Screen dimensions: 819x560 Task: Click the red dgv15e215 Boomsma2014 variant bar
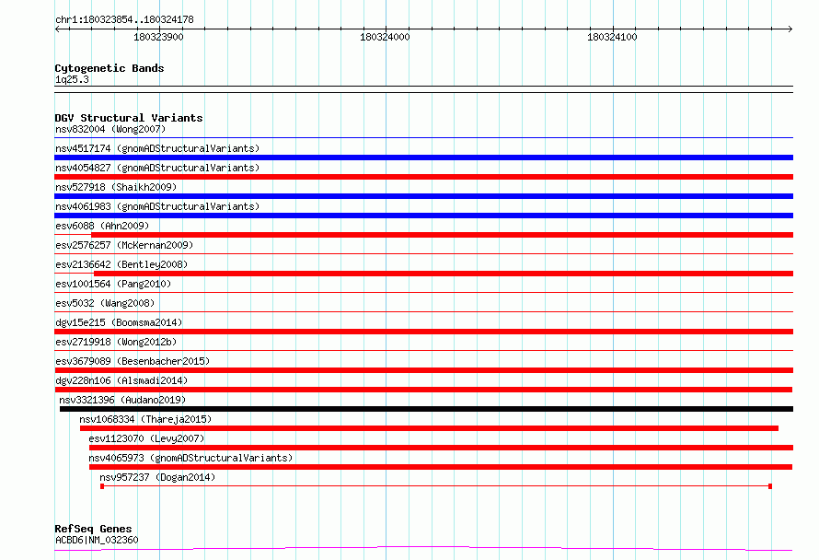(x=423, y=332)
